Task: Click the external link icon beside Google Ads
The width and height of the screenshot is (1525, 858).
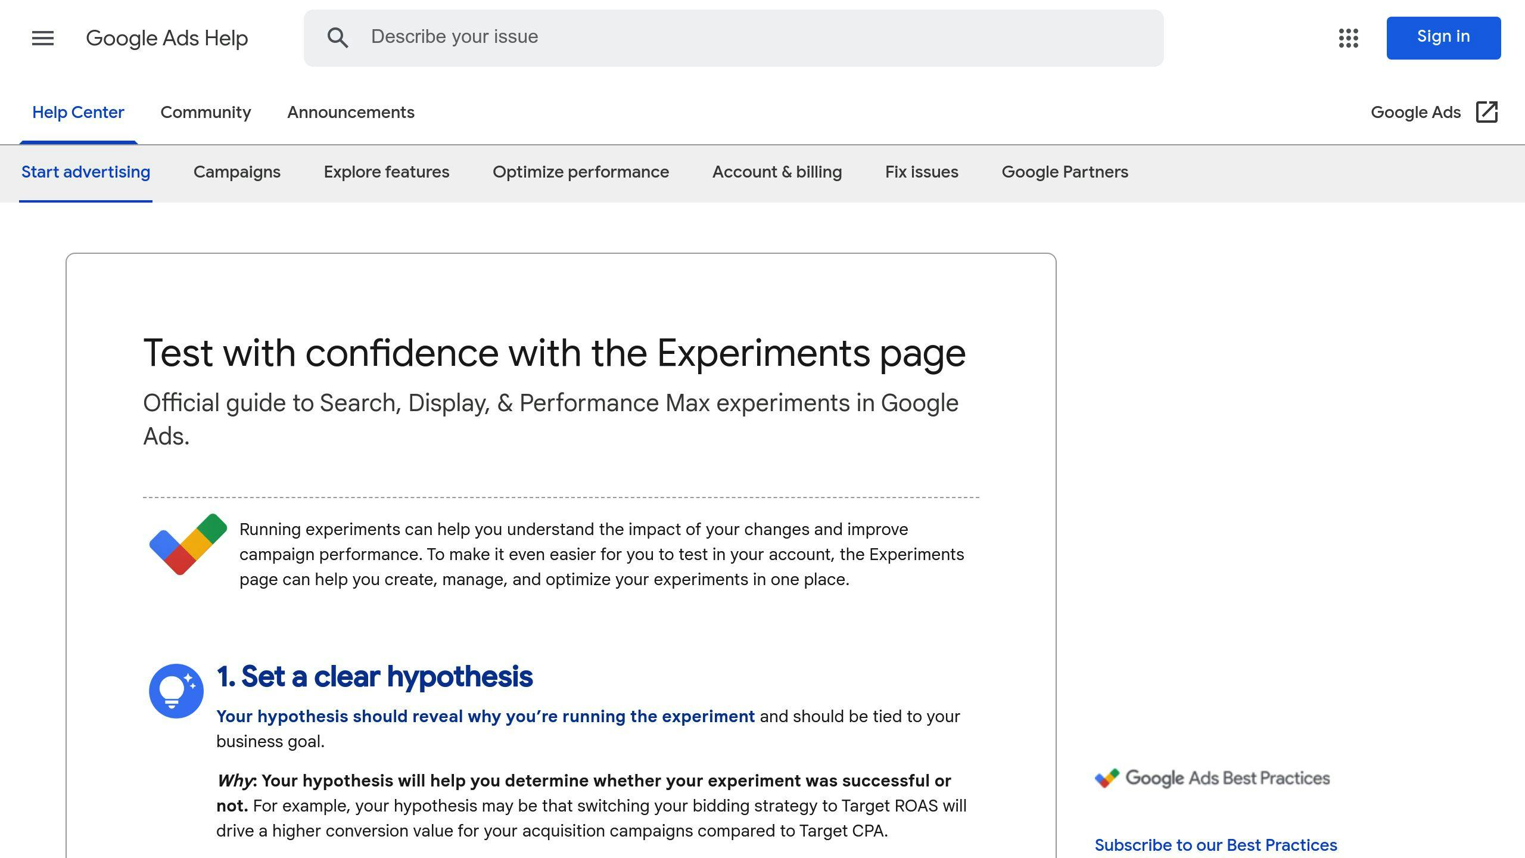Action: [1487, 112]
